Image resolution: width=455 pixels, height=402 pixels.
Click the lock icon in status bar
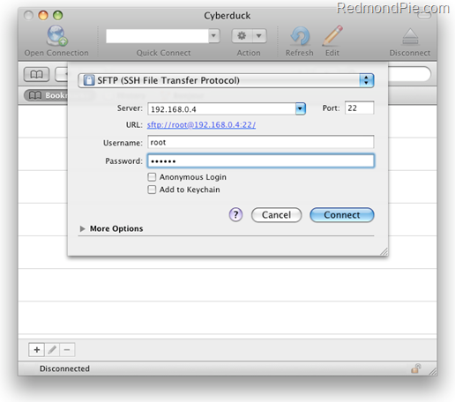pyautogui.click(x=416, y=368)
